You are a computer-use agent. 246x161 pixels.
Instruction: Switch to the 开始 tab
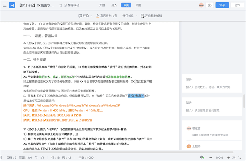tap(102, 5)
